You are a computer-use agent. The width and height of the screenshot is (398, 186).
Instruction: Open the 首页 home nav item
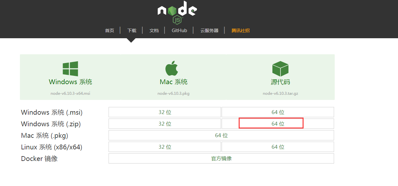point(110,31)
